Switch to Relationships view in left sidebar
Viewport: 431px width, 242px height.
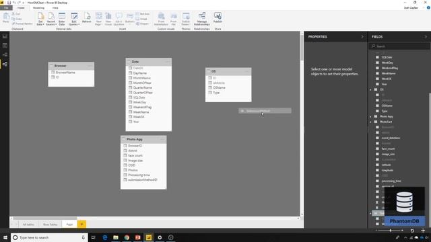(5, 55)
